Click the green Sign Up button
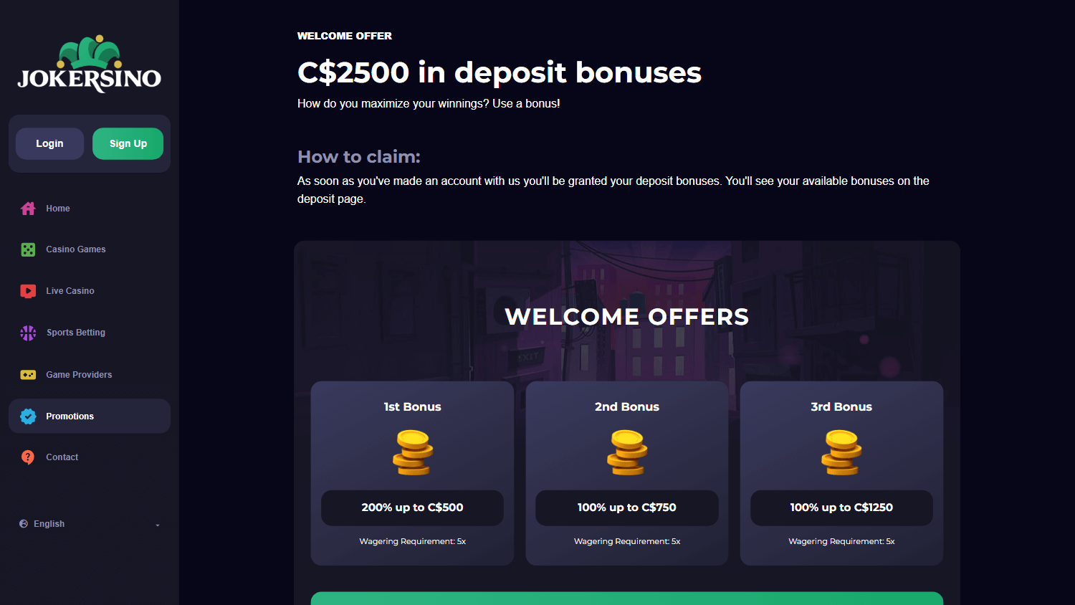 pyautogui.click(x=128, y=143)
